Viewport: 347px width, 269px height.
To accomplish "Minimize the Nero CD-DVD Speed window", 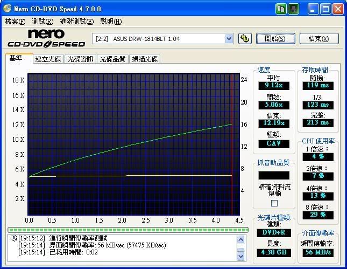I will (x=313, y=9).
